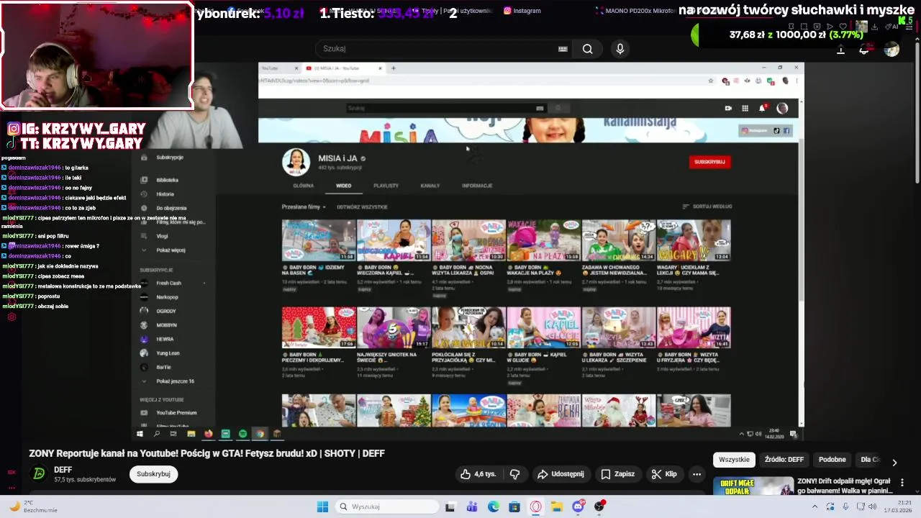
Task: Expand the Przesłane filmy dropdown
Action: pos(304,207)
